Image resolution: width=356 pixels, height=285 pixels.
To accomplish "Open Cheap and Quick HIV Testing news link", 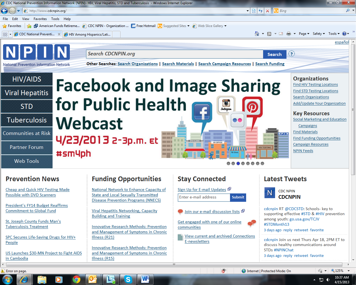I will 38,192.
